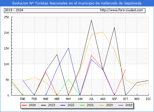Screen dimensions: 154x112
Task: Select the 2019 legend label
Action: coord(129,105)
